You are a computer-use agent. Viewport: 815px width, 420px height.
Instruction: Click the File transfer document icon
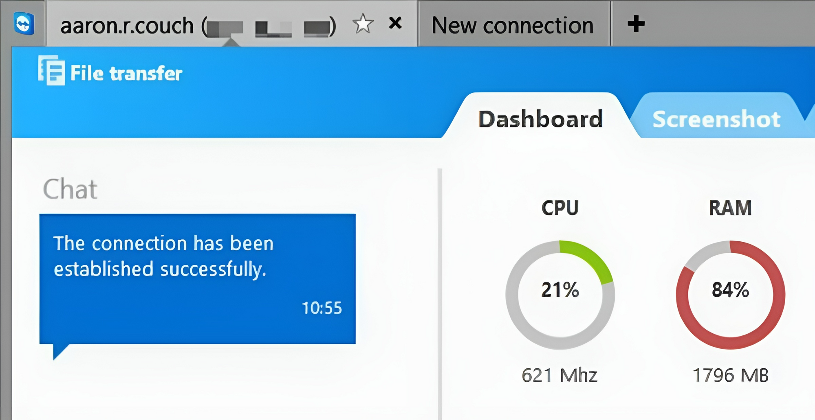pos(51,70)
